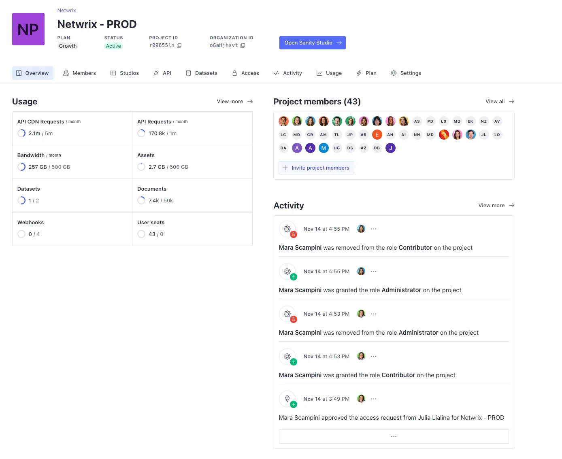Click the NZ member avatar
The height and width of the screenshot is (459, 562).
pyautogui.click(x=484, y=121)
